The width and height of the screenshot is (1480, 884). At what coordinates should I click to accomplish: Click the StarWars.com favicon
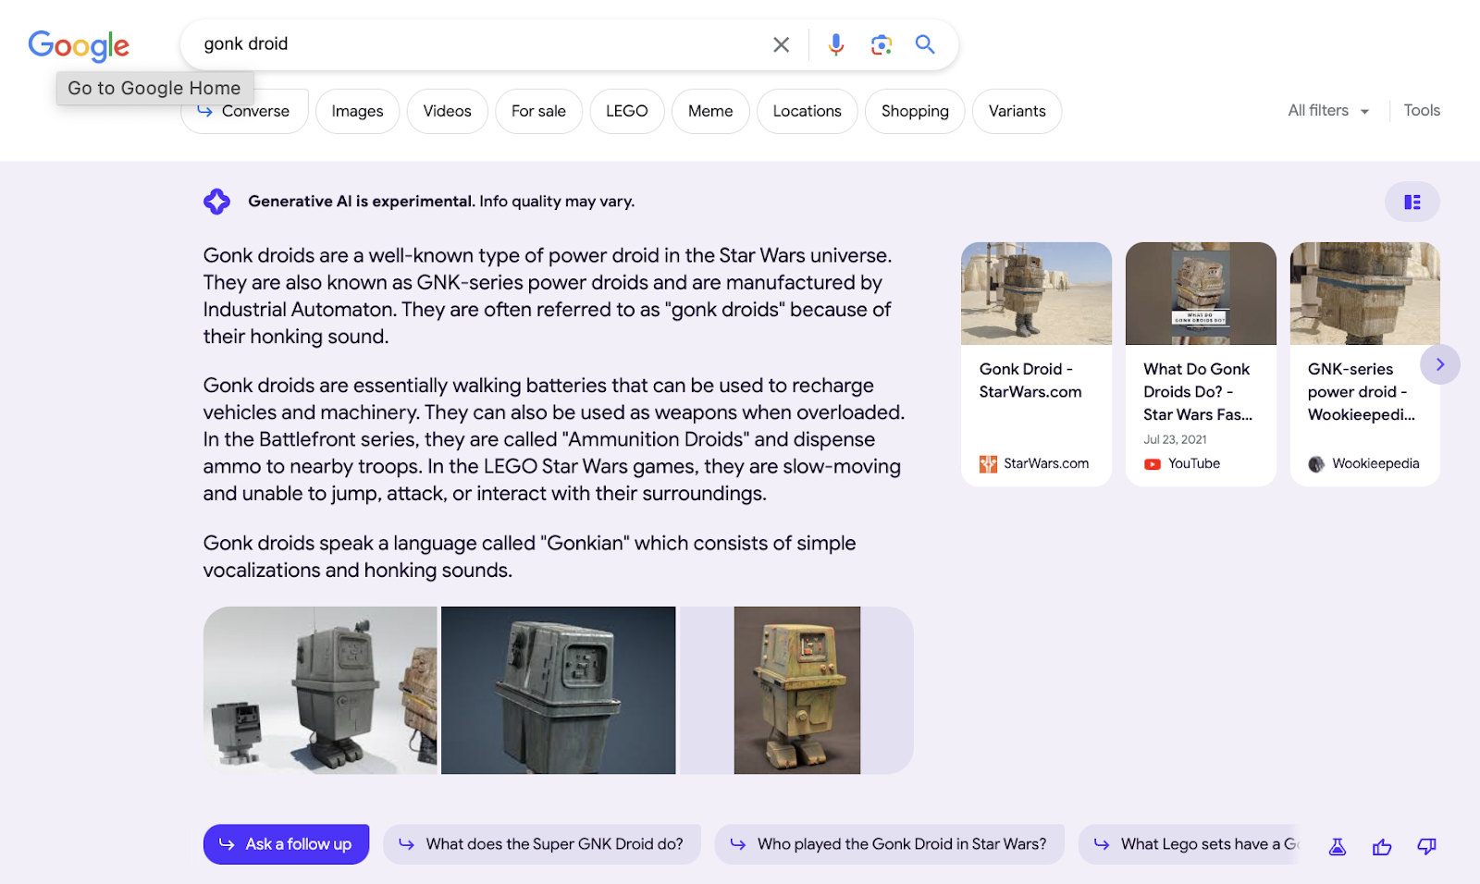(x=988, y=464)
